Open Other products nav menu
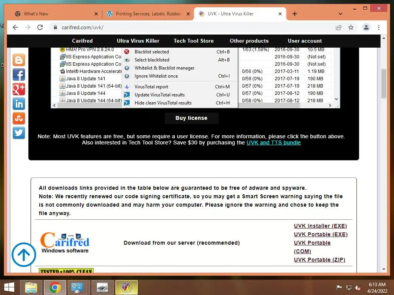Screen dimensions: 394x295 click(x=249, y=41)
